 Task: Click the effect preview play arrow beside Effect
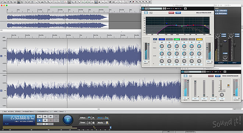[x=93, y=118]
